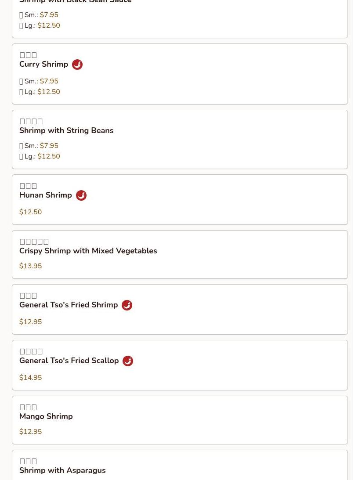Select Lg. $12.50 for Black Bean Sauce shrimp

coord(40,25)
